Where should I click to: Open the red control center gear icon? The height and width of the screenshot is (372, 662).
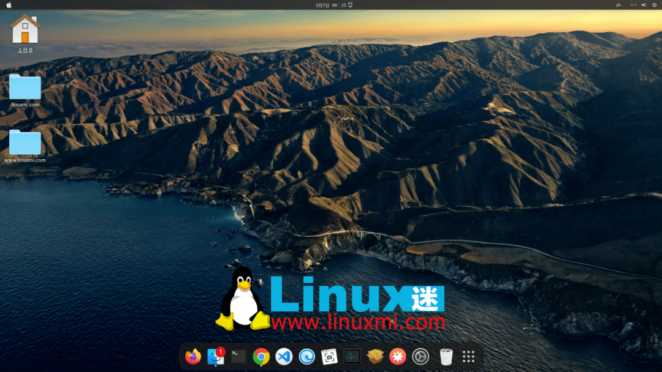click(x=397, y=356)
